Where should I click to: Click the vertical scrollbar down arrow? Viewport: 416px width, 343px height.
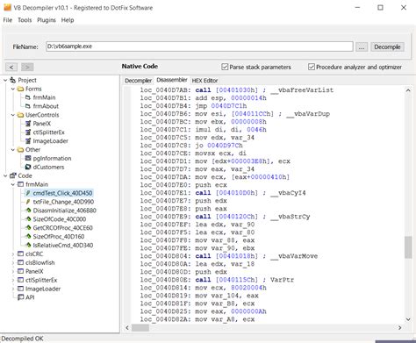pos(408,319)
